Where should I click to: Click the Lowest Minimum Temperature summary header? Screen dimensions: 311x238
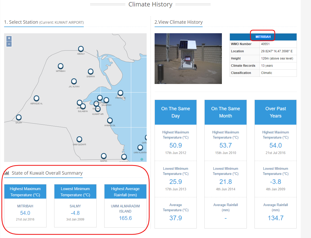(x=75, y=192)
